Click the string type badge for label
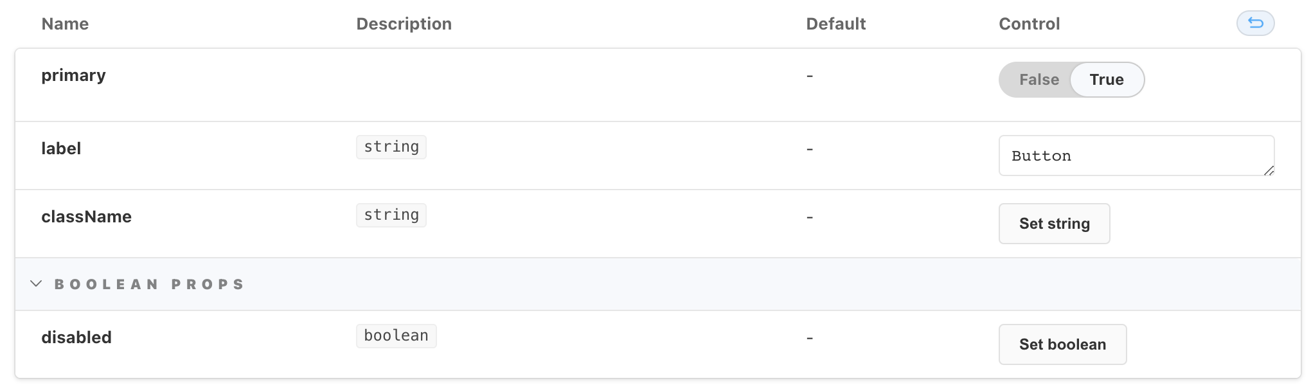The image size is (1311, 392). (x=391, y=147)
